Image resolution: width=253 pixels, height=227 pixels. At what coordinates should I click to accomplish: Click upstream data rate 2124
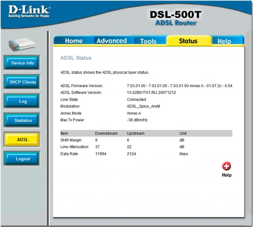click(x=131, y=154)
